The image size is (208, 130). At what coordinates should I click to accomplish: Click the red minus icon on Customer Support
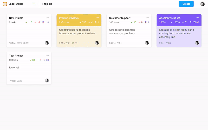(x=139, y=22)
